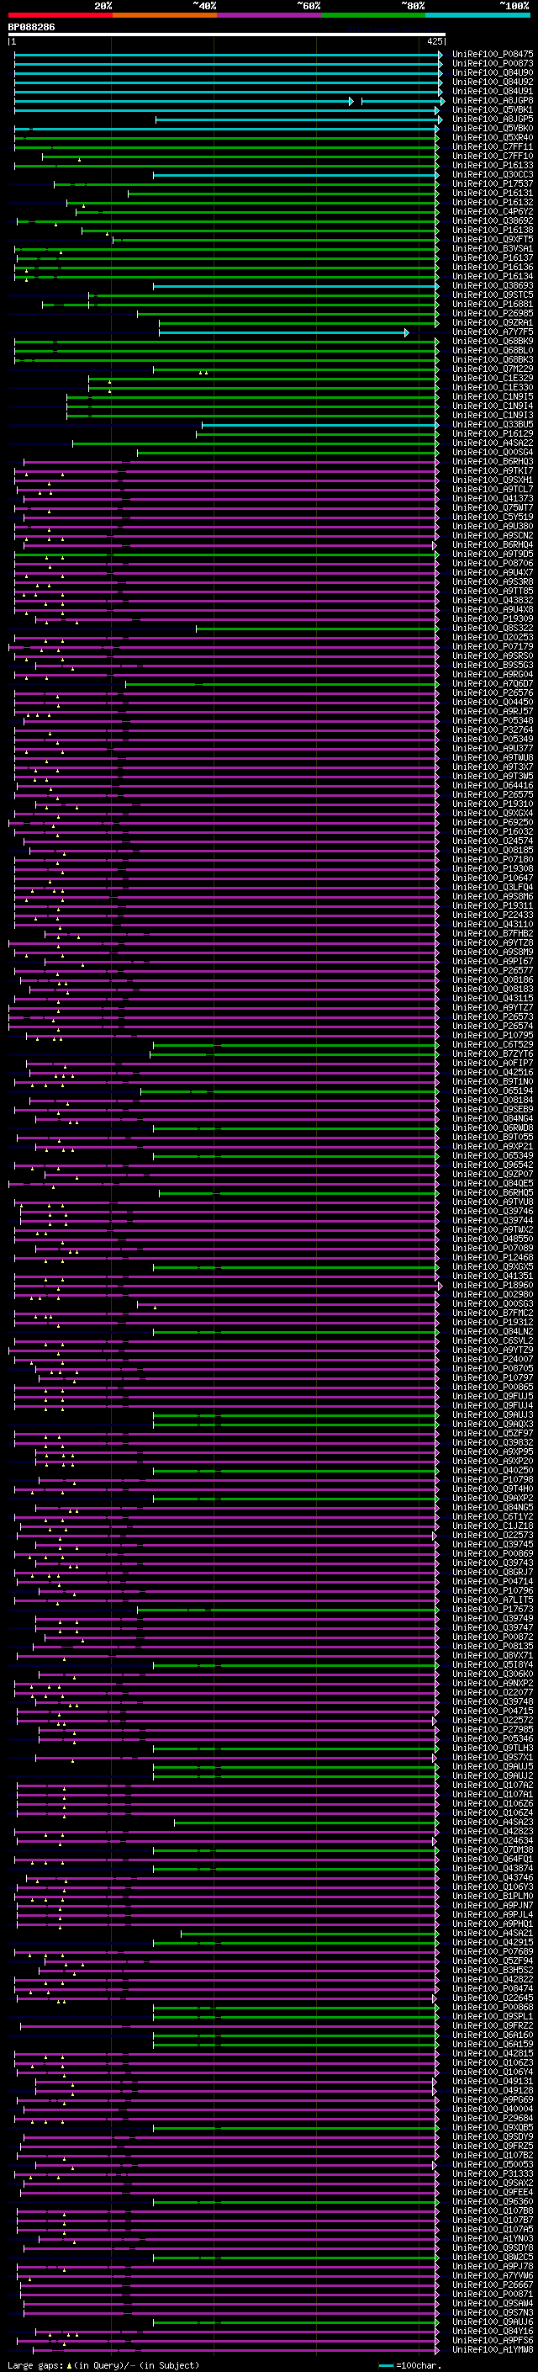Select the UniRef100_P32764 label

[493, 730]
